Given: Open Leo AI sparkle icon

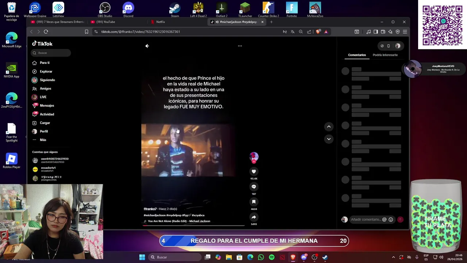Looking at the screenshot, I should tap(390, 32).
